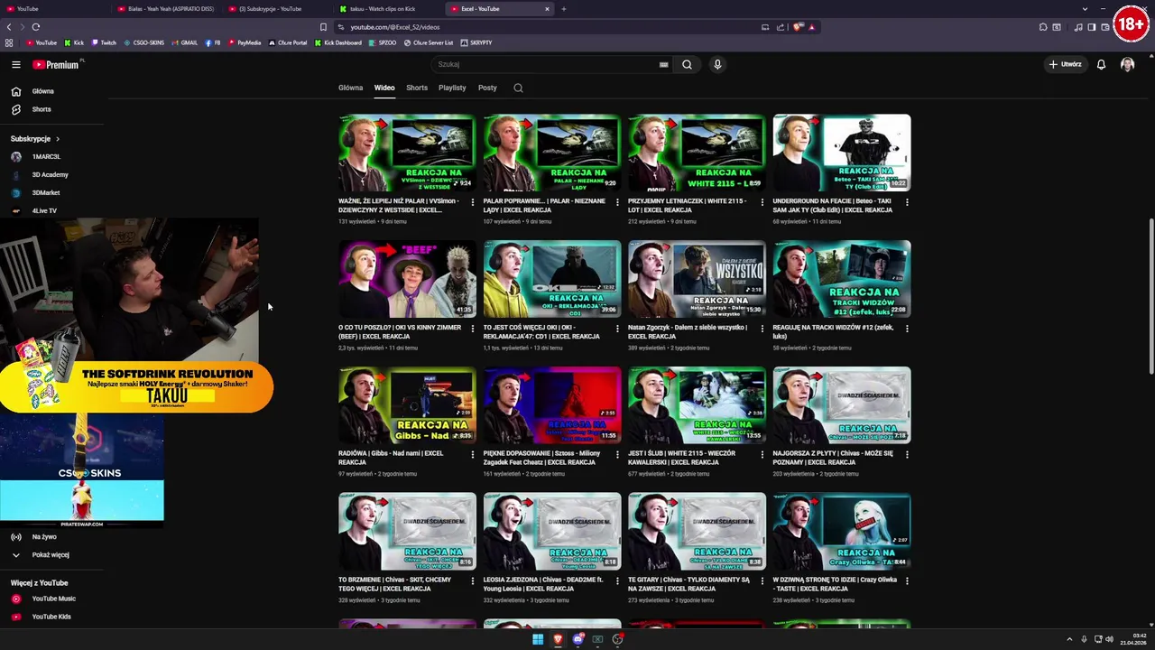Go back using browser back arrow
The image size is (1155, 650).
[x=9, y=27]
